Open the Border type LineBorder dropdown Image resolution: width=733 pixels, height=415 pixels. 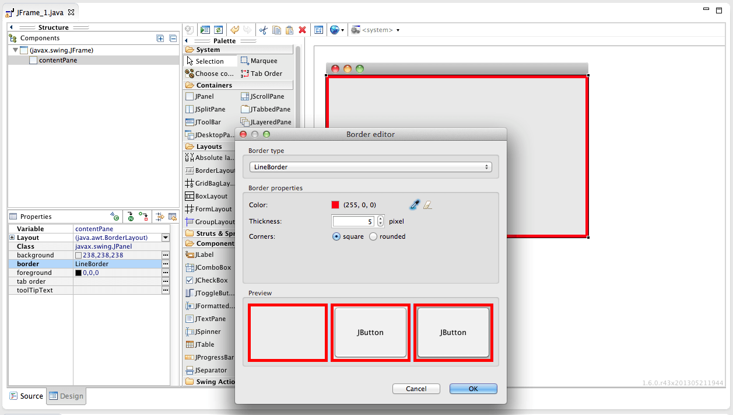click(x=370, y=167)
